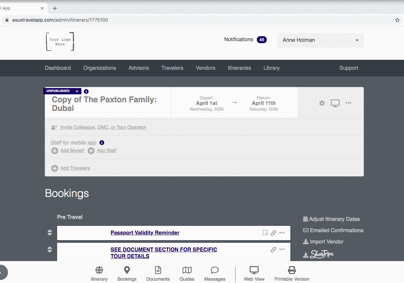Click the plus icon beside Add Myself
Screen dimensions: 404x283
[54, 151]
